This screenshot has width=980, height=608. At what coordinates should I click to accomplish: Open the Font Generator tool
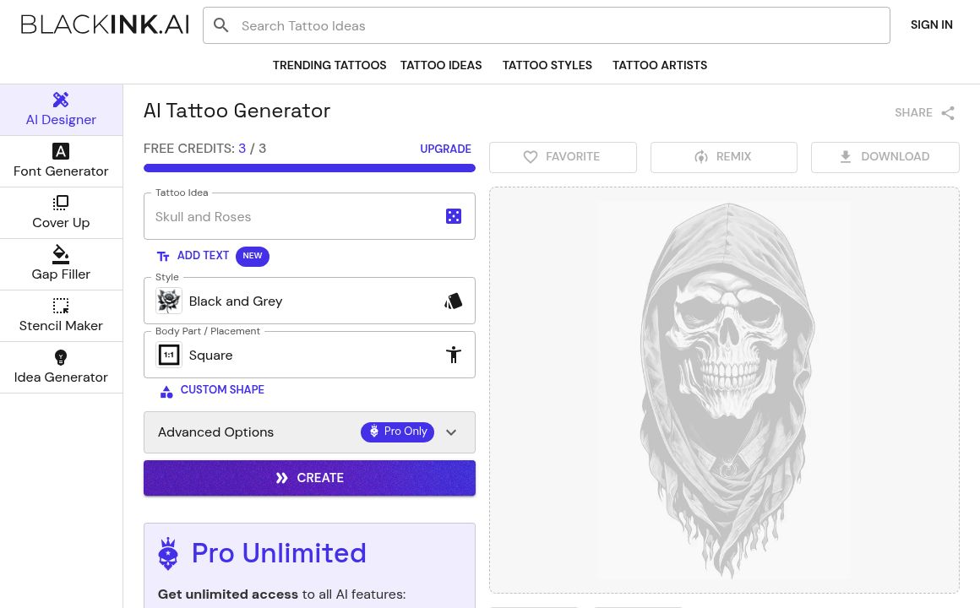point(61,160)
